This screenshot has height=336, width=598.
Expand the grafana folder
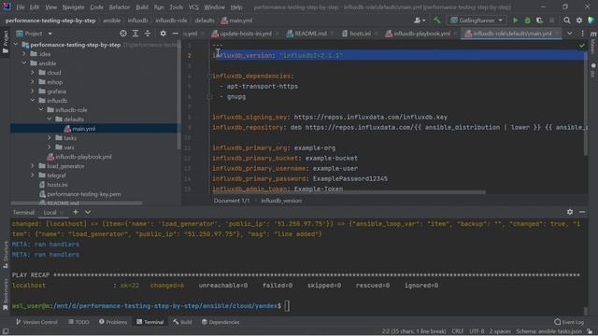tap(33, 91)
